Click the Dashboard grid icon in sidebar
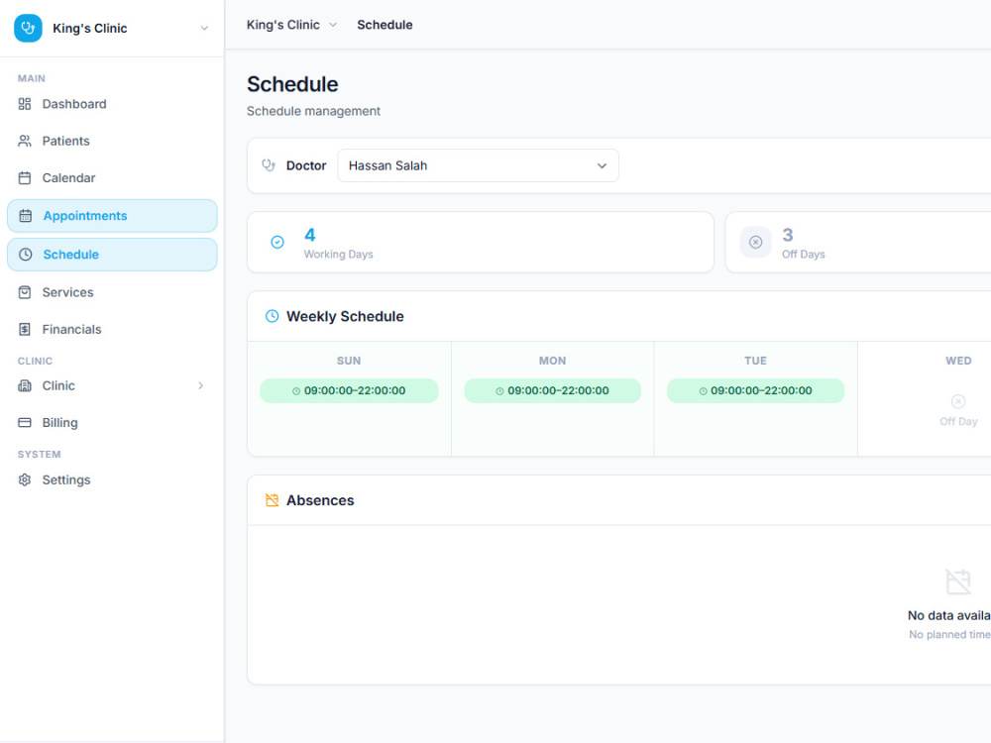The width and height of the screenshot is (991, 743). coord(25,104)
